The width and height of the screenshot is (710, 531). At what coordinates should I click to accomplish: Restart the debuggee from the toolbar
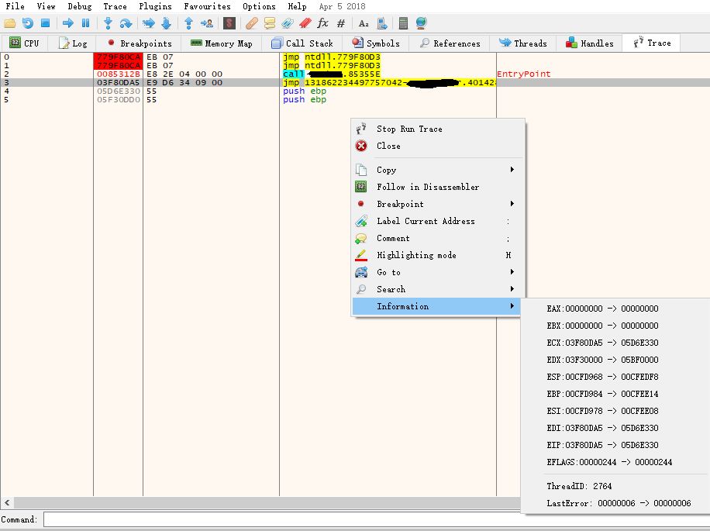[28, 23]
